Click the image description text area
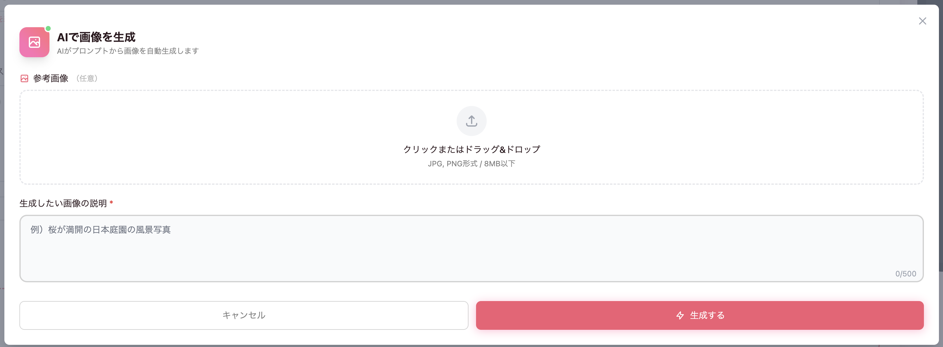The width and height of the screenshot is (943, 347). (x=471, y=249)
